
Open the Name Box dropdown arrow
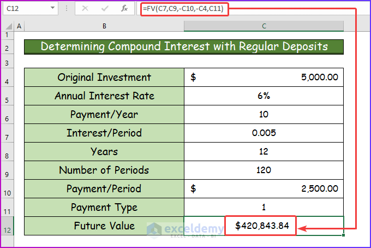point(52,8)
